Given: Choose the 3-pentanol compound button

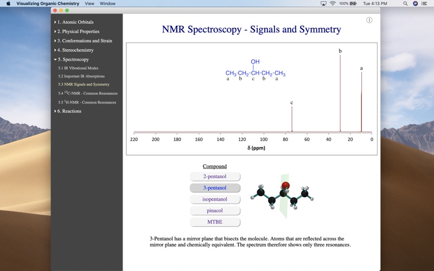Looking at the screenshot, I should point(215,188).
